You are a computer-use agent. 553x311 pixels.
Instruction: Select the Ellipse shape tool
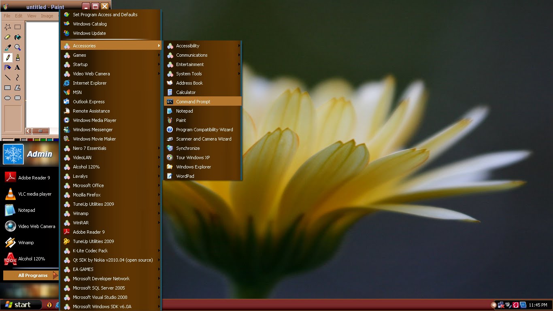(8, 98)
